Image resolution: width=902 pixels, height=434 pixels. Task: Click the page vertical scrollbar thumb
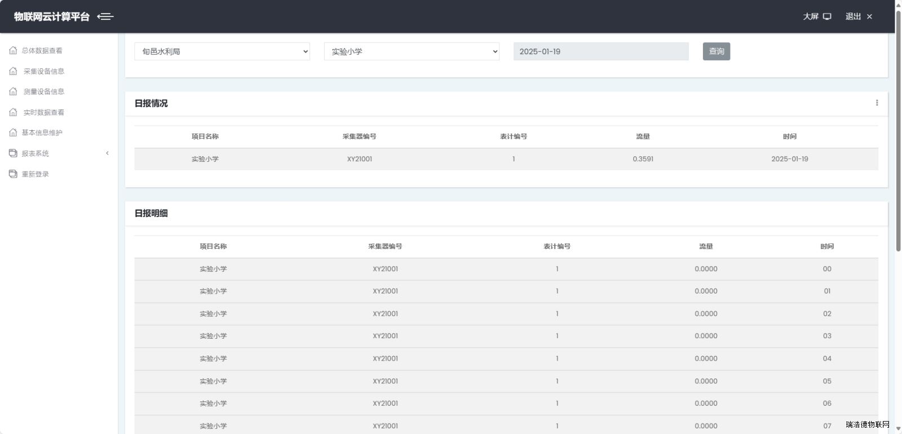click(x=898, y=130)
